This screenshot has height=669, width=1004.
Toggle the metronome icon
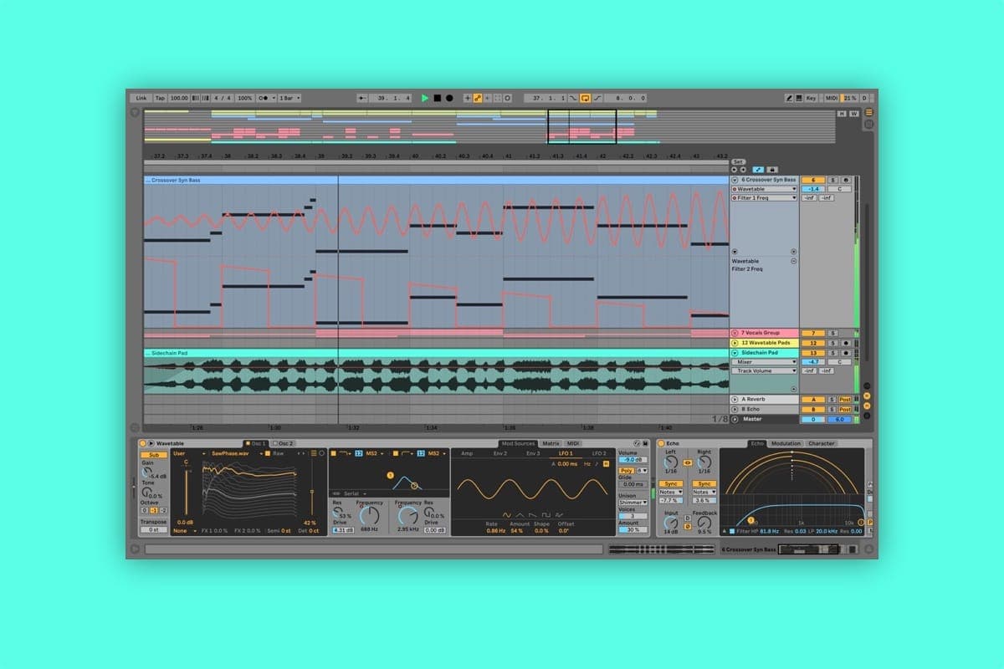[x=265, y=98]
